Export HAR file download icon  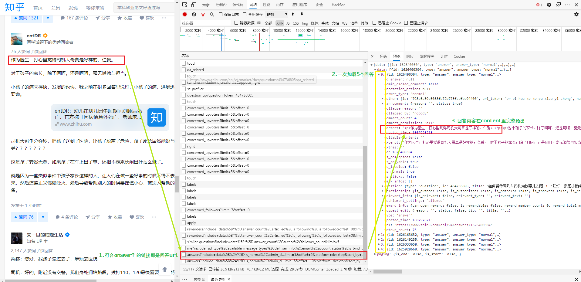point(302,14)
